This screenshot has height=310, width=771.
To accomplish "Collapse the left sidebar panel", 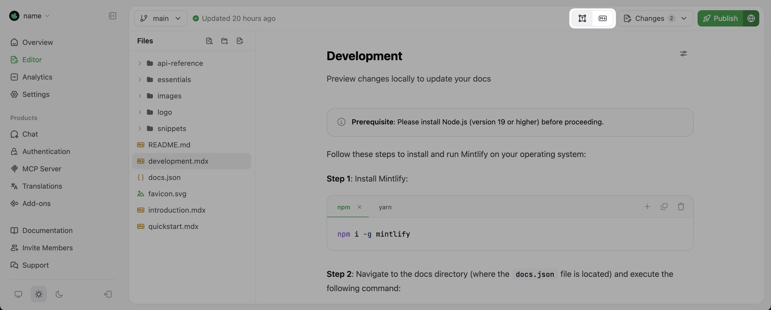I will coord(112,16).
